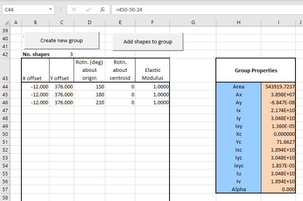Select the Group Properties header cell

coord(256,70)
